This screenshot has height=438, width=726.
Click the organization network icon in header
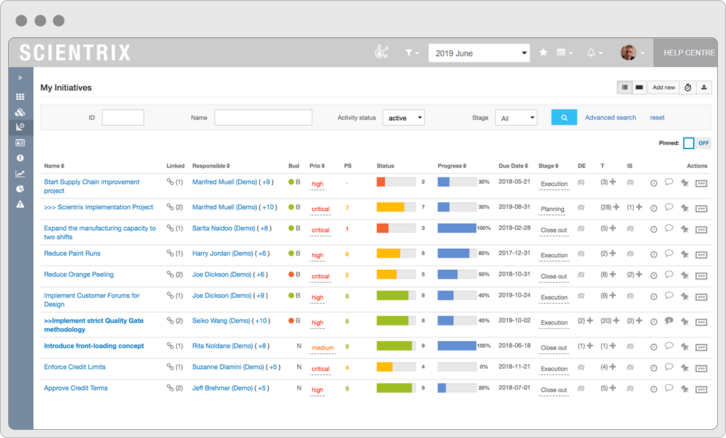pyautogui.click(x=381, y=52)
